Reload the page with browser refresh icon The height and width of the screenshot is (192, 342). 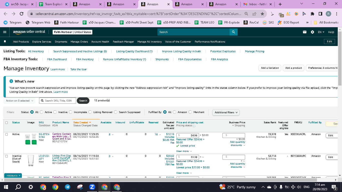(x=22, y=14)
